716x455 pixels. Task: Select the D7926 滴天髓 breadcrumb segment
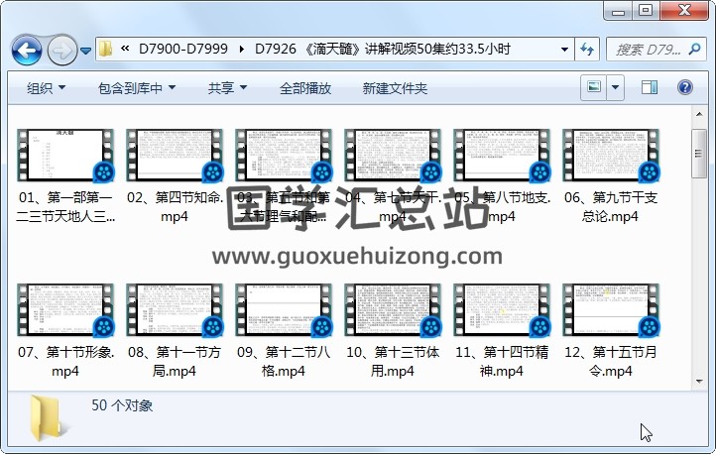click(x=382, y=49)
